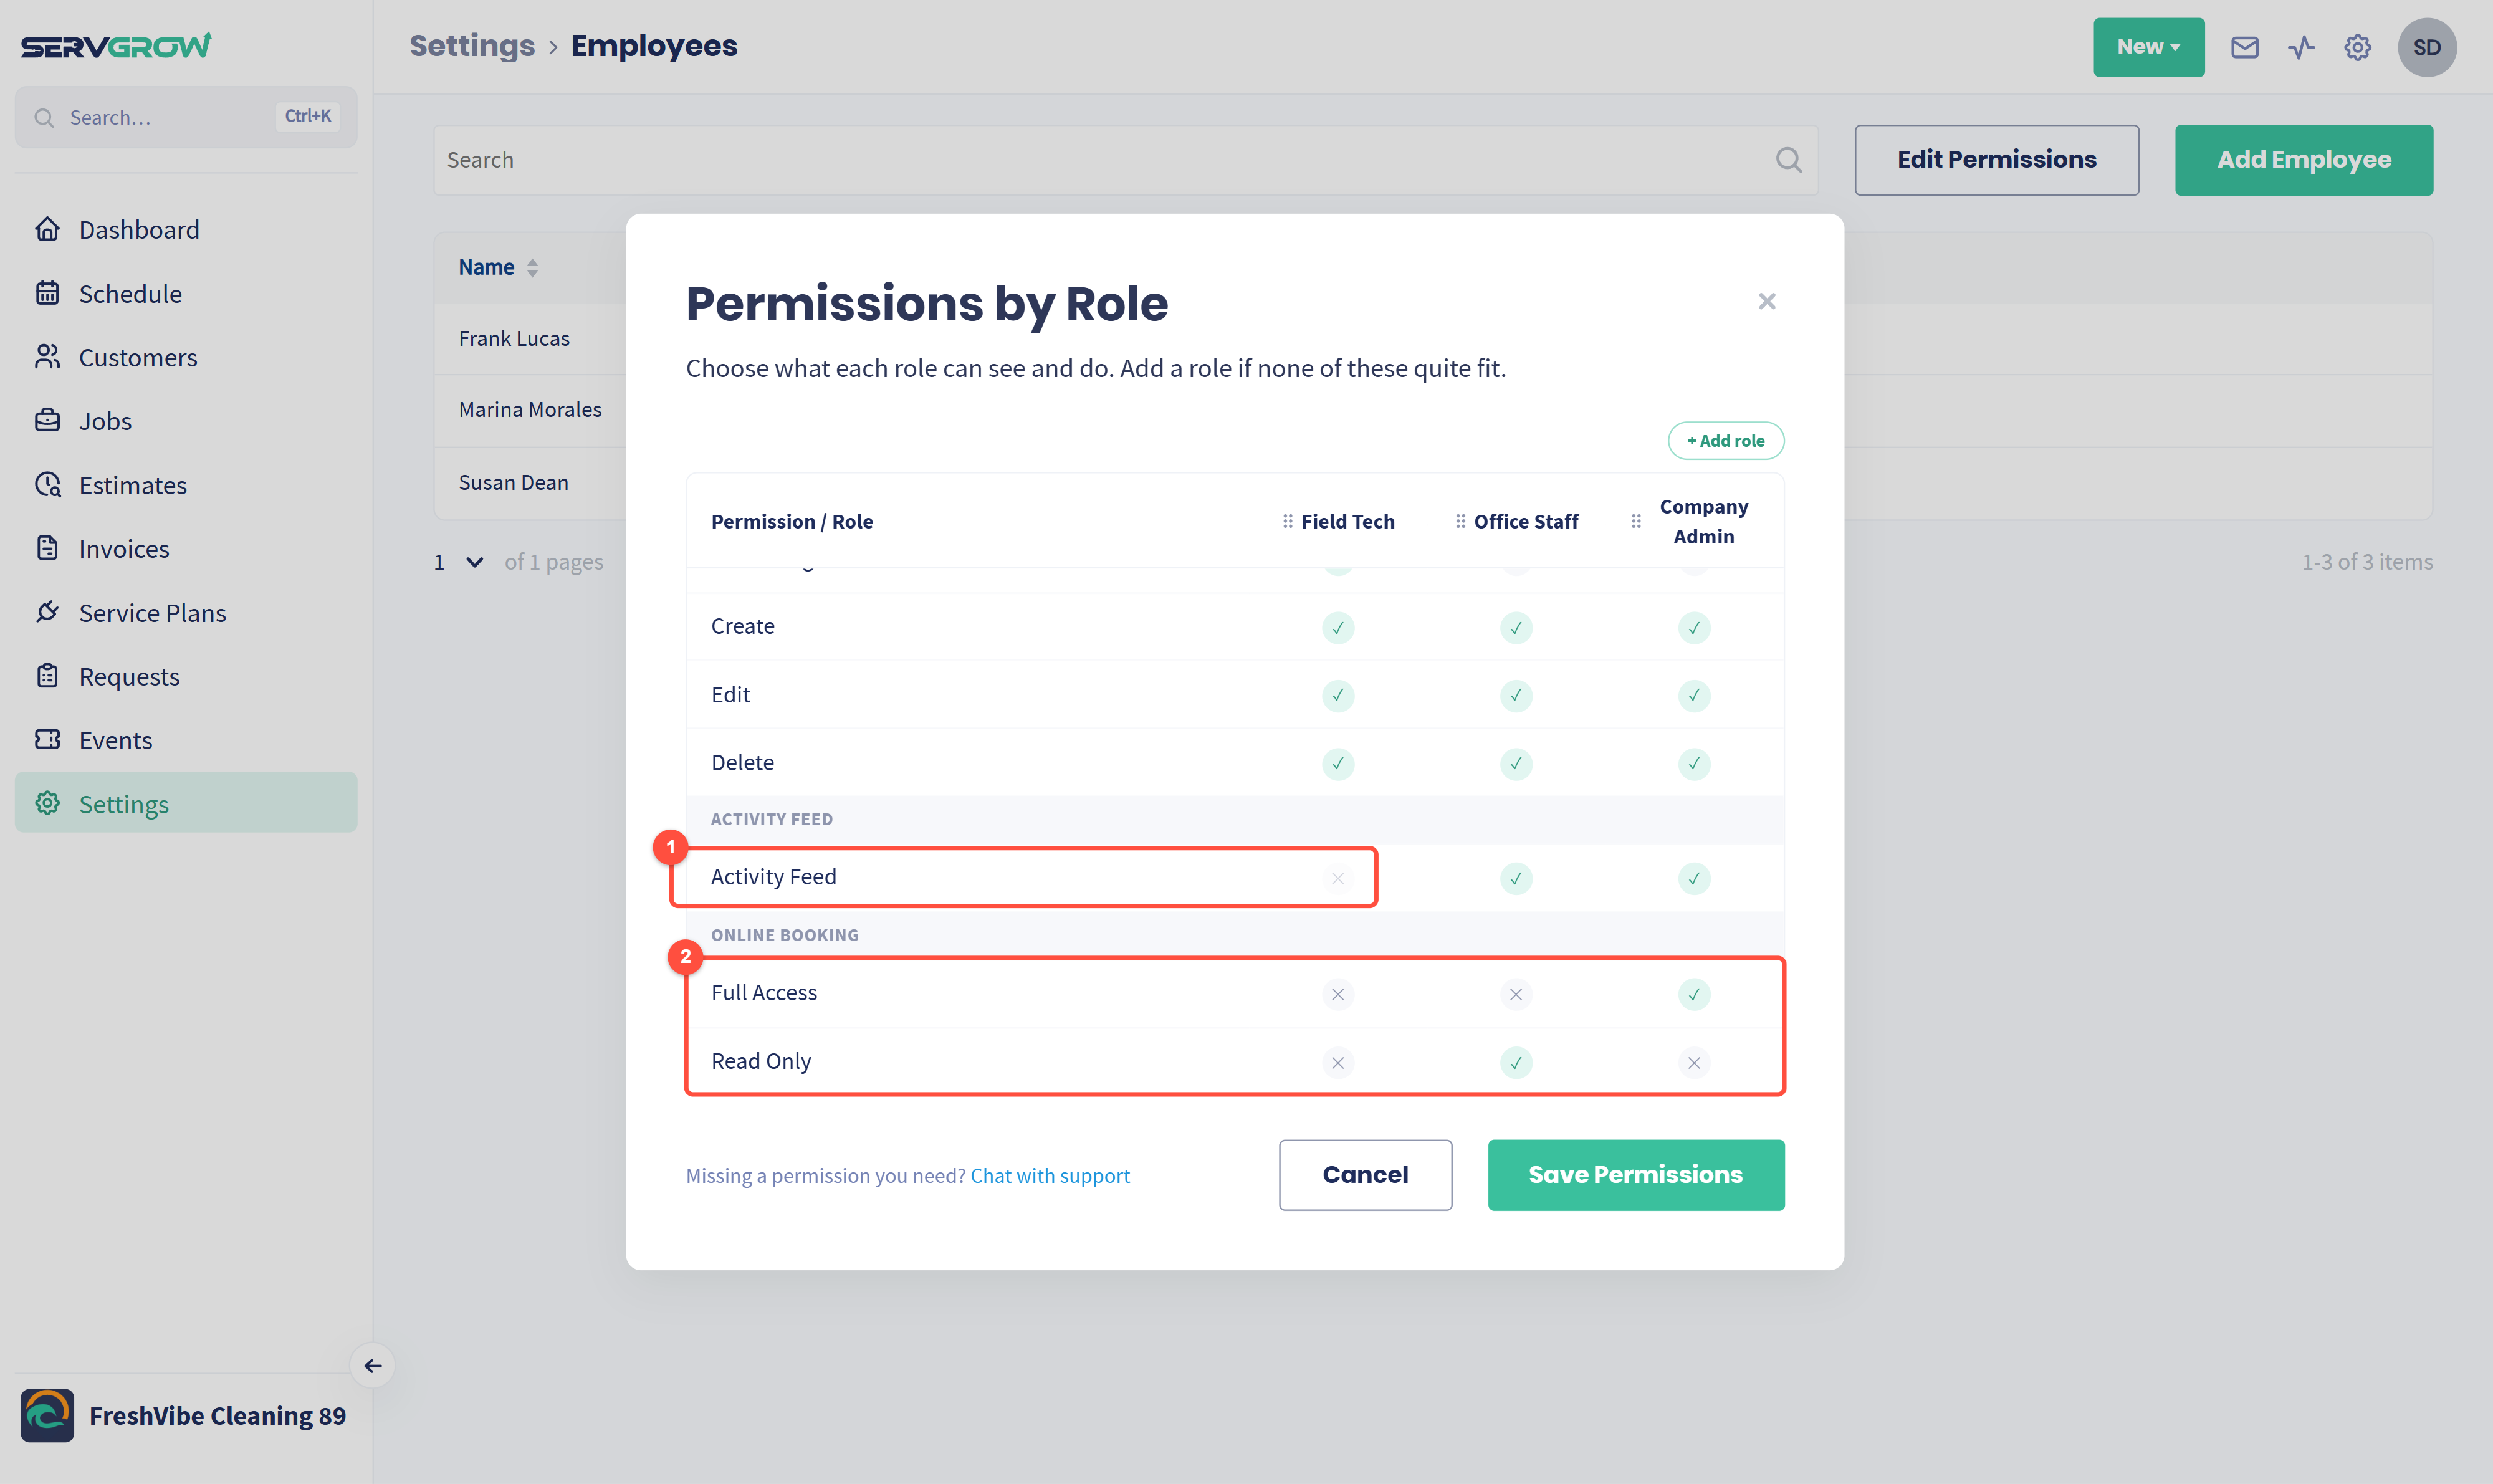The height and width of the screenshot is (1484, 2493).
Task: Click the gear icon in top header
Action: (2357, 47)
